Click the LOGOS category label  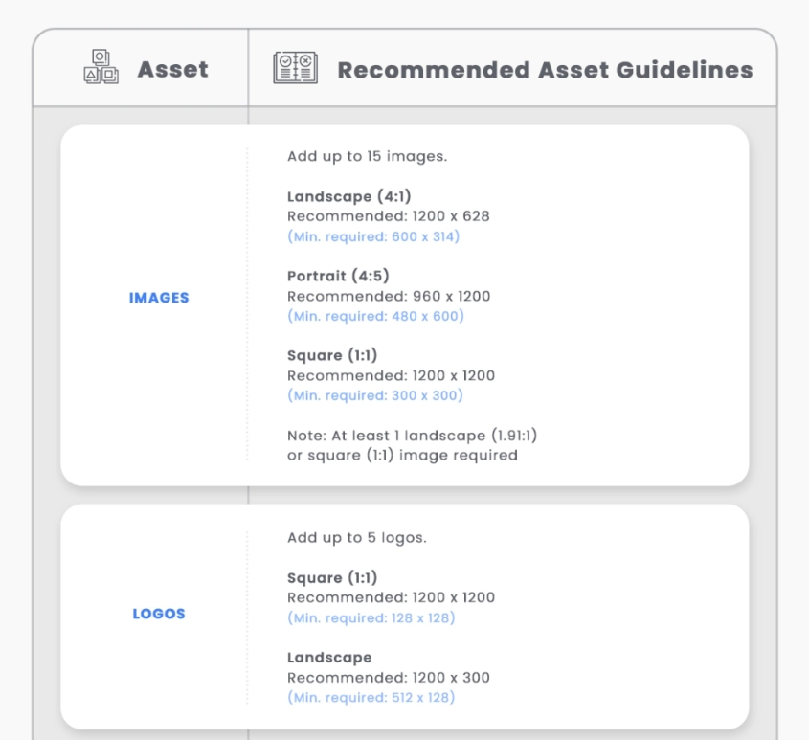pos(159,614)
